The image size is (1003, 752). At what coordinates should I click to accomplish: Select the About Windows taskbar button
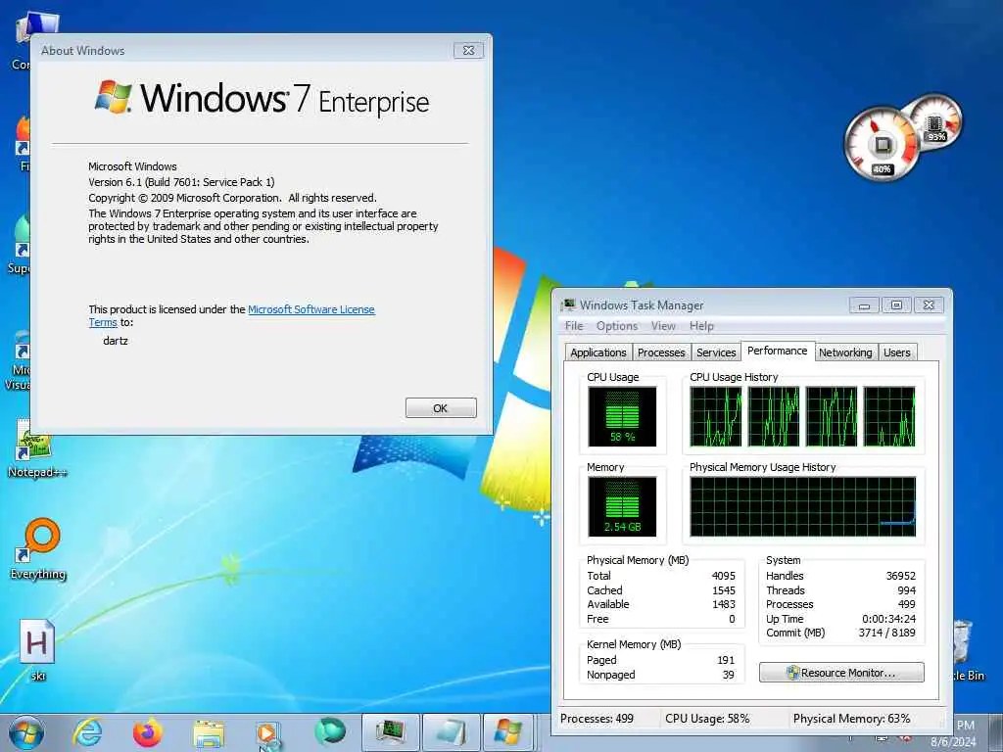(508, 732)
